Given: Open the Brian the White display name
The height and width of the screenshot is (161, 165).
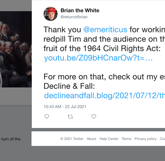Looking at the screenshot, I should click(80, 11).
